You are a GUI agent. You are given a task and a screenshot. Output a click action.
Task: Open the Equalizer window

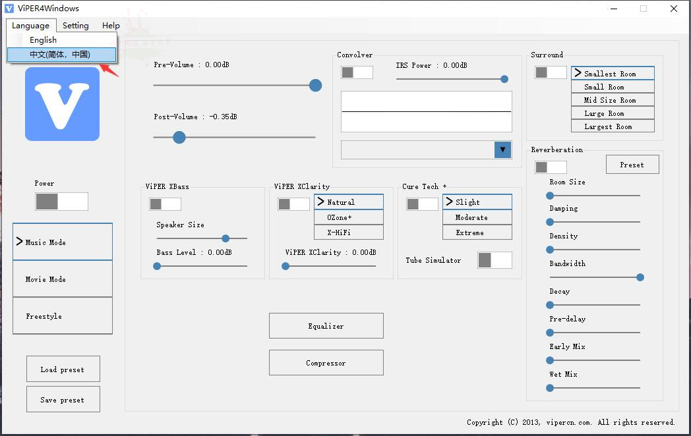(x=326, y=326)
